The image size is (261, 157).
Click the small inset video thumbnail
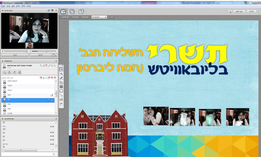(x=29, y=45)
